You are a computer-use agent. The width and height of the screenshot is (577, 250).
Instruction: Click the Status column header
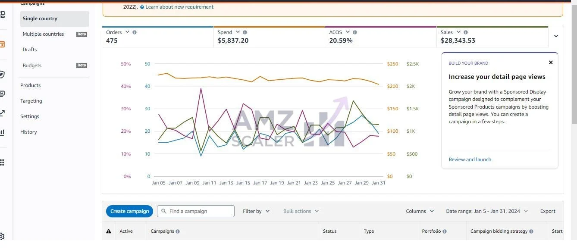(329, 231)
